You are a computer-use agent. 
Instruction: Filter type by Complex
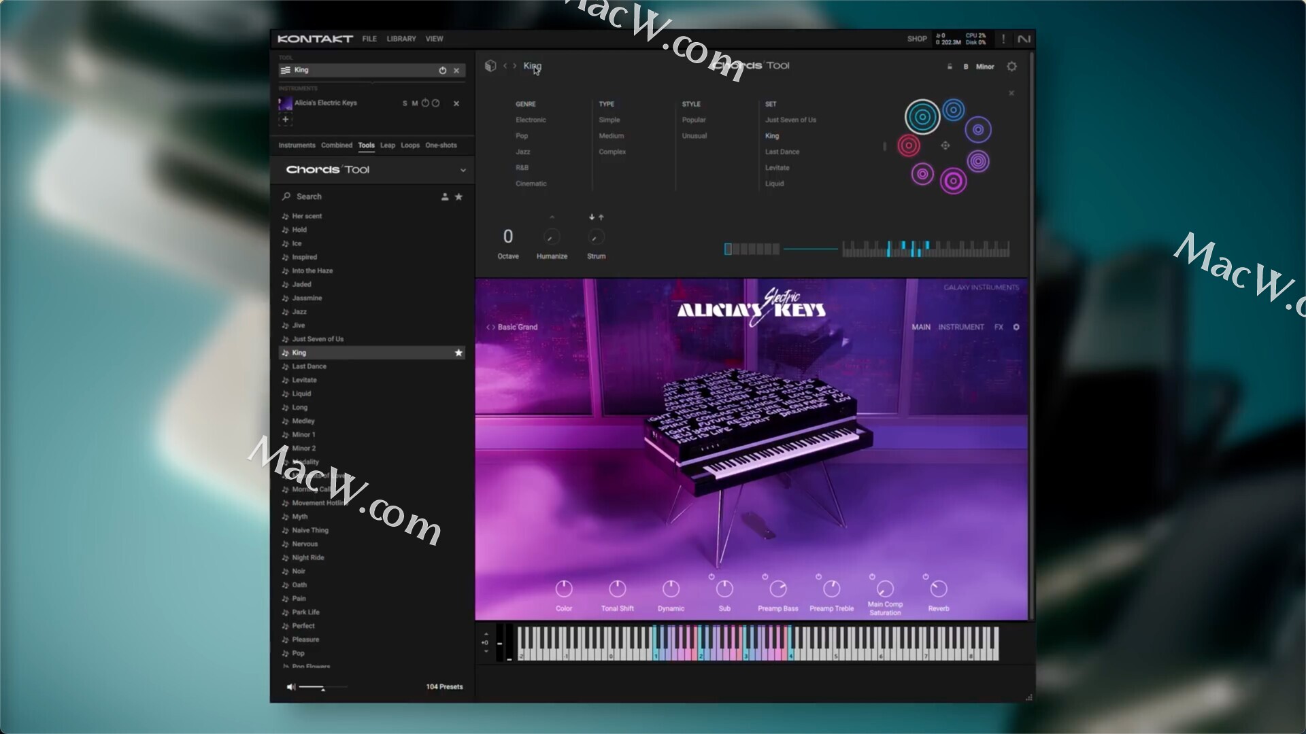point(612,152)
